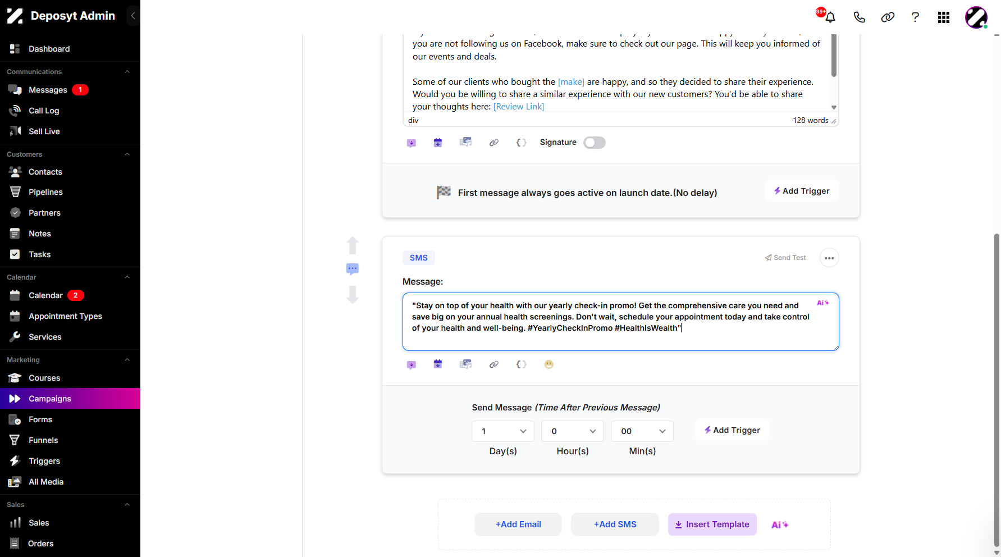Image resolution: width=1001 pixels, height=557 pixels.
Task: Move the SMS message up with arrow
Action: tap(353, 245)
